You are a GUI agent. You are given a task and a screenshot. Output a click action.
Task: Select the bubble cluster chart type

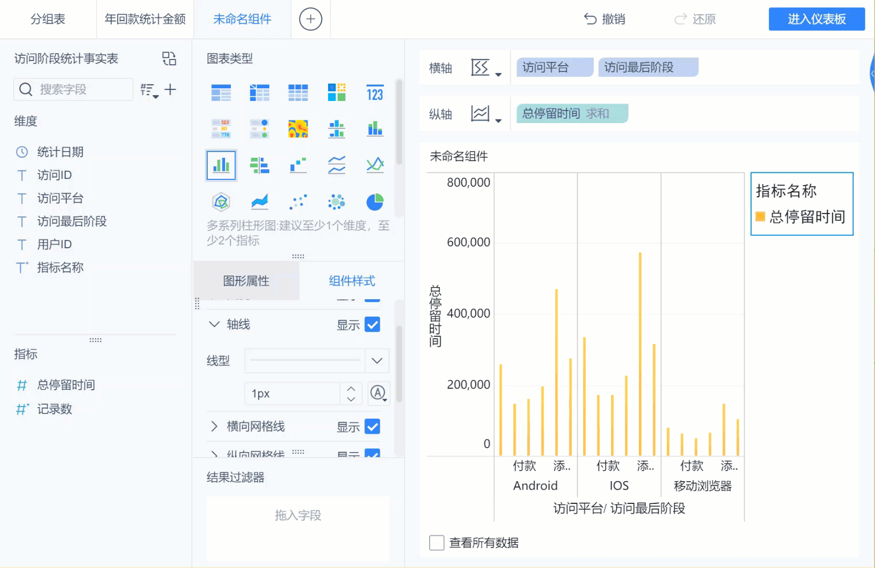(x=337, y=201)
